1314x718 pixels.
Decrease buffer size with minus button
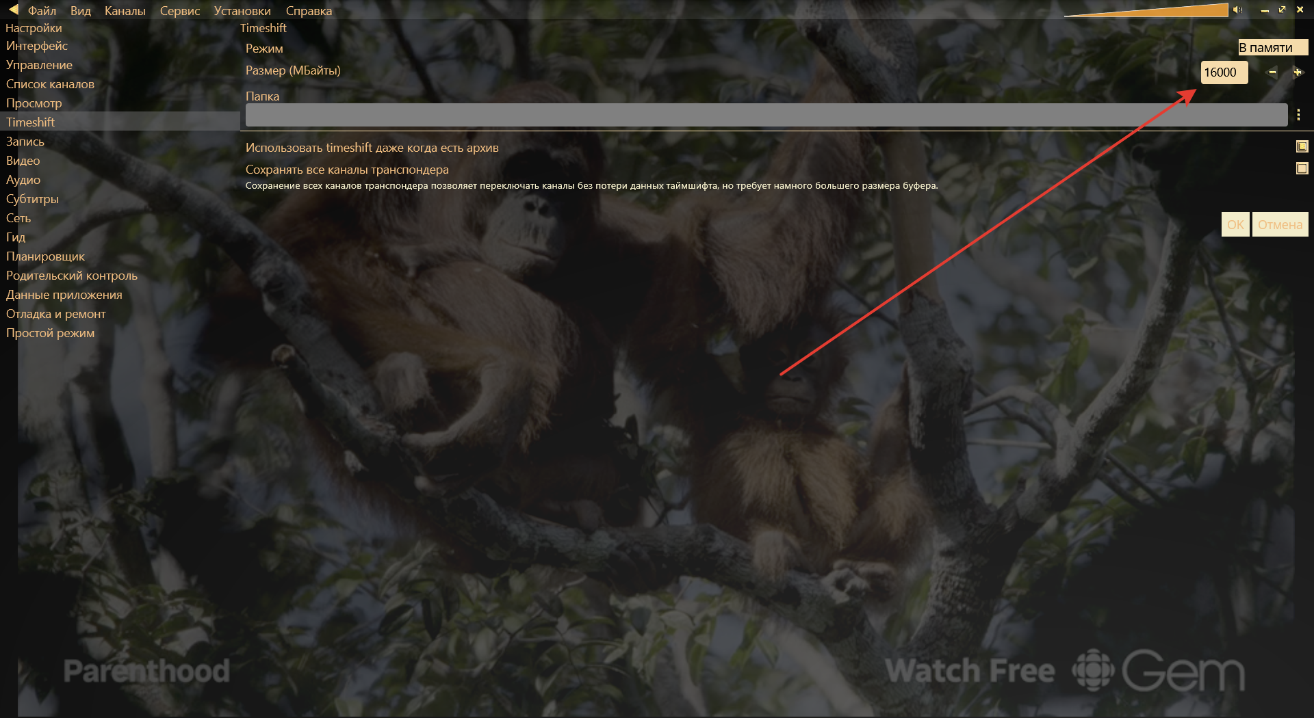point(1272,72)
